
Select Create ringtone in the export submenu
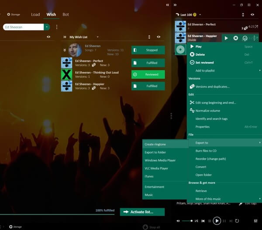[x=165, y=144]
